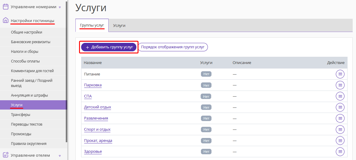
Task: Switch to the Услуги tab
Action: point(119,25)
